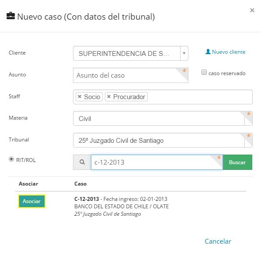The width and height of the screenshot is (261, 269).
Task: Click the Staff multi-select box
Action: pos(163,97)
